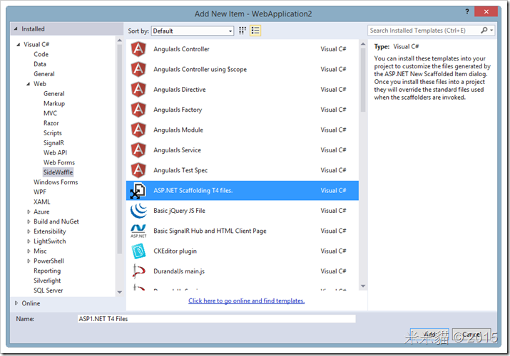The height and width of the screenshot is (356, 510).
Task: Click the Add button
Action: tap(429, 334)
